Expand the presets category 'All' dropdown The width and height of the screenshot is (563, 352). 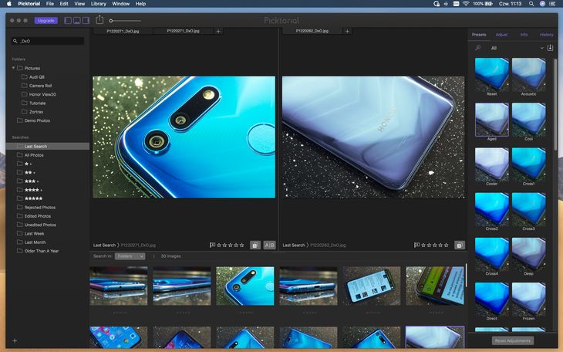click(541, 48)
